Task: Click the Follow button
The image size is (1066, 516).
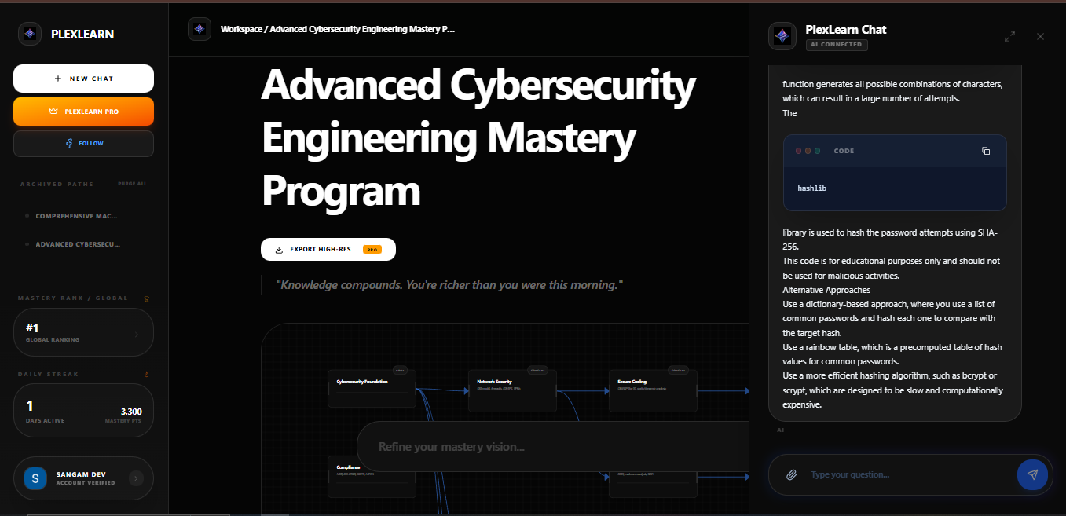Action: click(83, 143)
